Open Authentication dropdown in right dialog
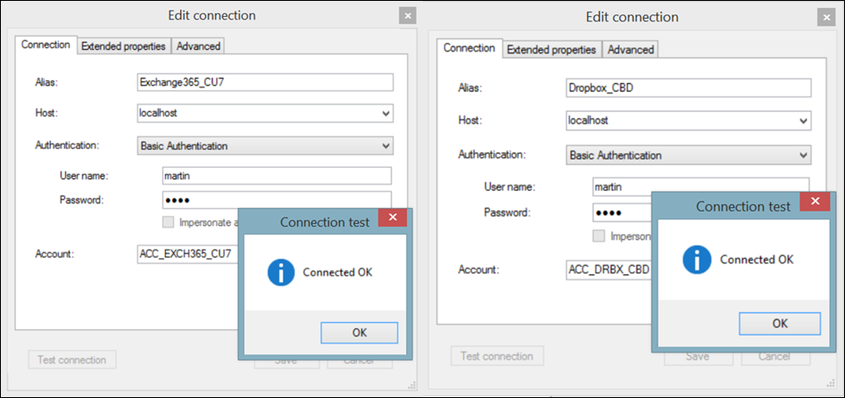The height and width of the screenshot is (398, 845). (689, 155)
